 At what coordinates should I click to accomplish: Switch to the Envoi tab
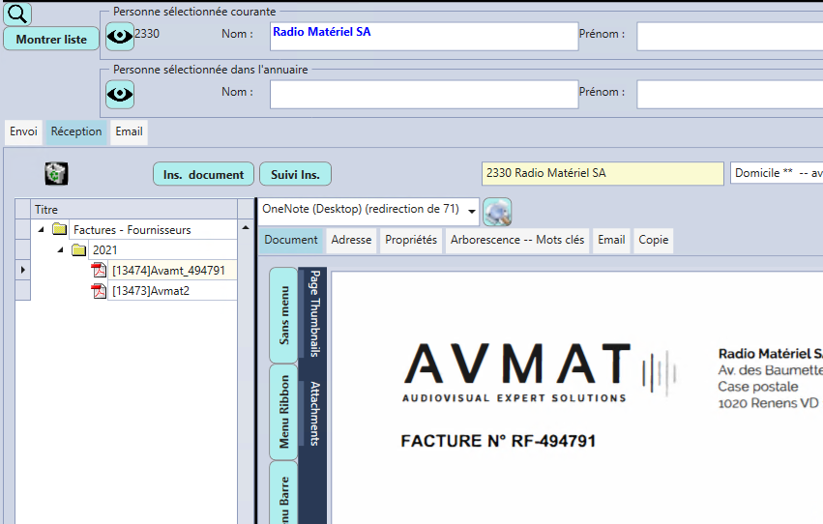pyautogui.click(x=23, y=131)
